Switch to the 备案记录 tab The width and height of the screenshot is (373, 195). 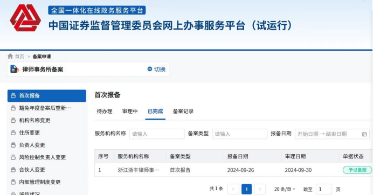[183, 112]
